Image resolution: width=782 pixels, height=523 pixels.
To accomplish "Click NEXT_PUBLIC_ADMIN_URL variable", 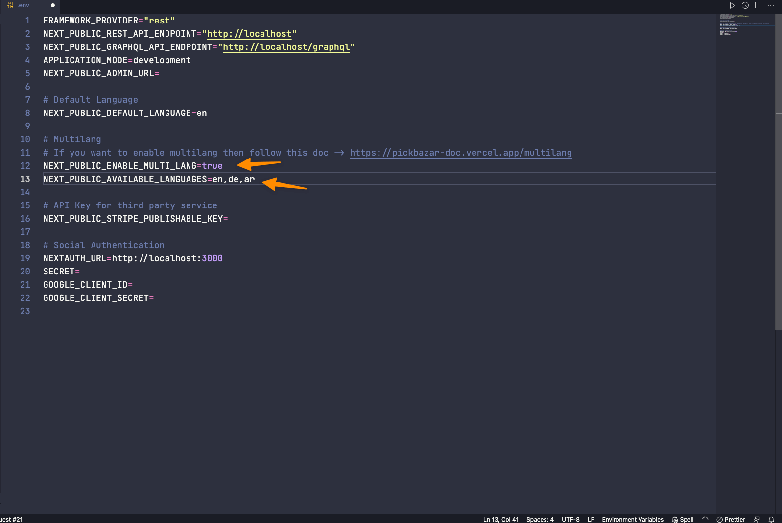I will click(x=98, y=73).
